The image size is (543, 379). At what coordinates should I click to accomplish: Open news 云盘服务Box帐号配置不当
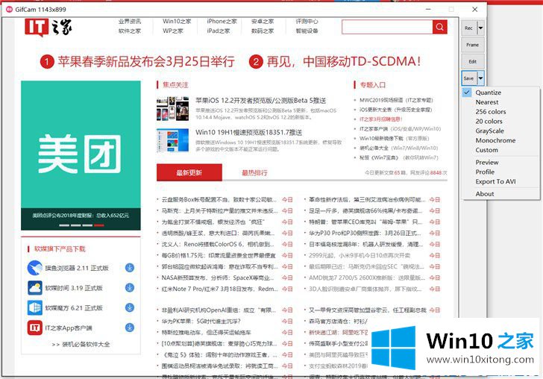[219, 199]
